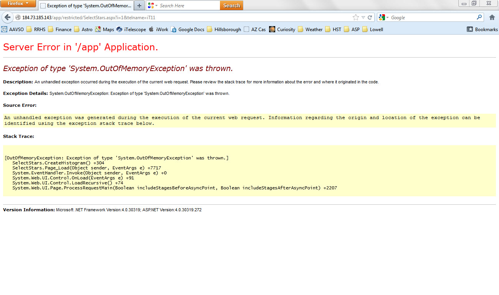Reload the page with the refresh icon
This screenshot has height=295, width=499.
[x=370, y=17]
